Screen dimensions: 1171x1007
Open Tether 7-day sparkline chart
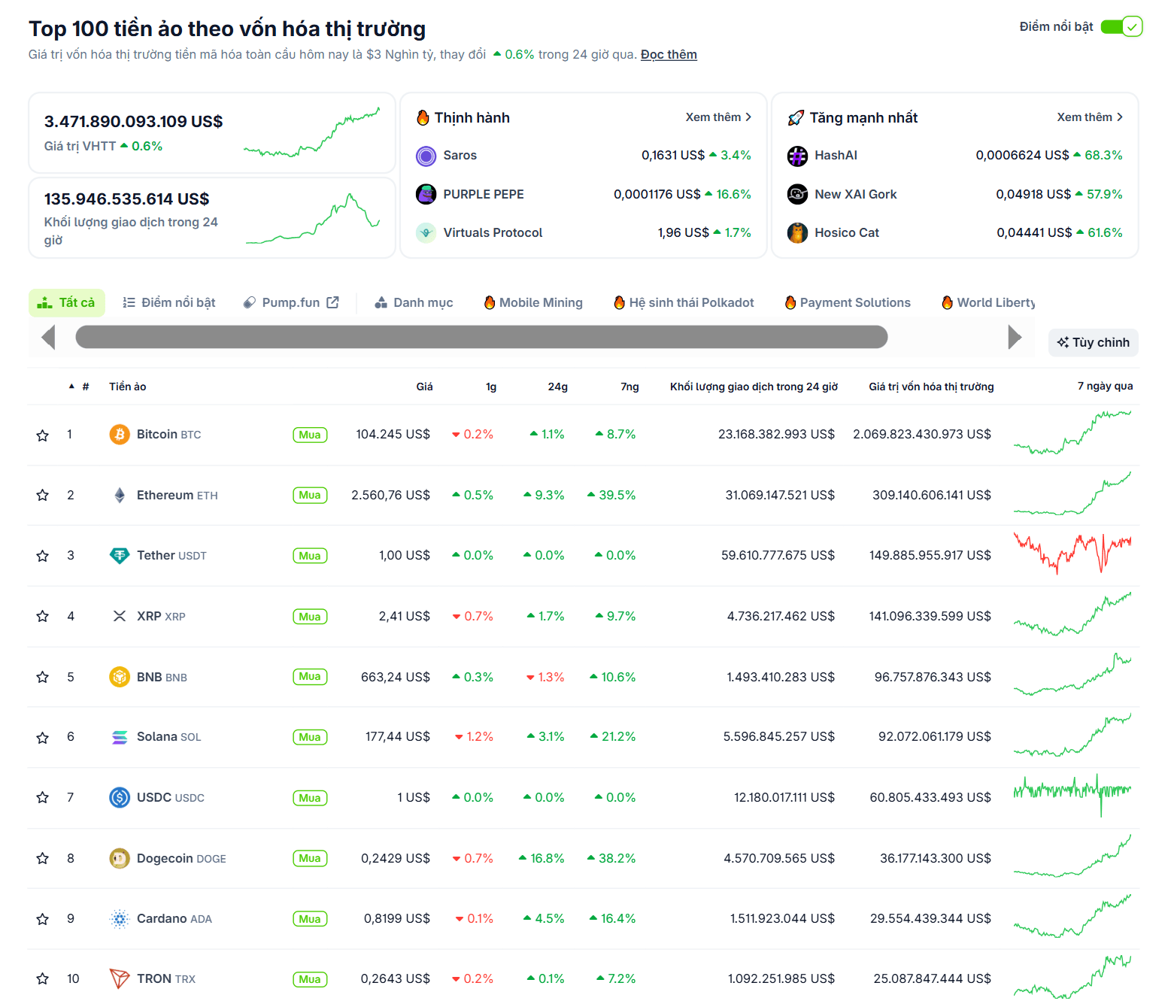coord(1072,554)
